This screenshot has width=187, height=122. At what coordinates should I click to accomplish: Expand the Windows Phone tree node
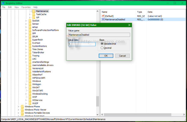pos(19,106)
